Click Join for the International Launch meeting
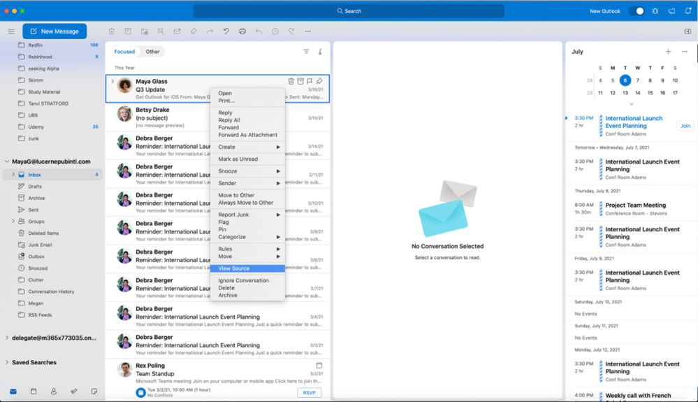The width and height of the screenshot is (698, 402). 685,126
